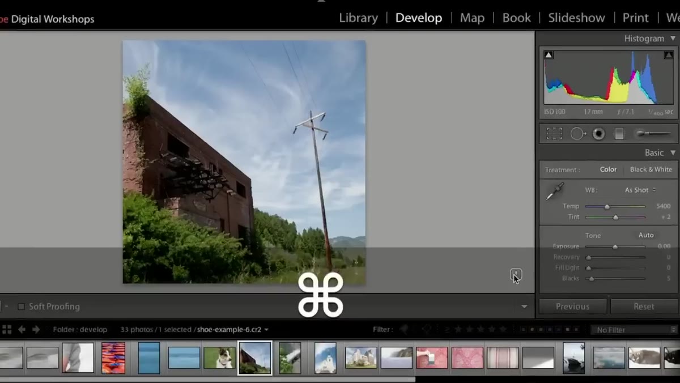Adjust the Recovery slider handle
This screenshot has width=680, height=383.
click(x=588, y=257)
